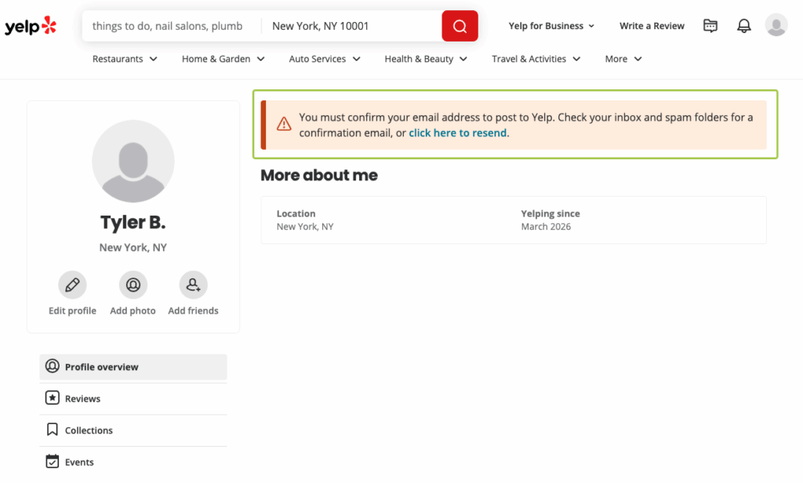Click the red search magnifier icon
The image size is (803, 483).
pos(460,25)
